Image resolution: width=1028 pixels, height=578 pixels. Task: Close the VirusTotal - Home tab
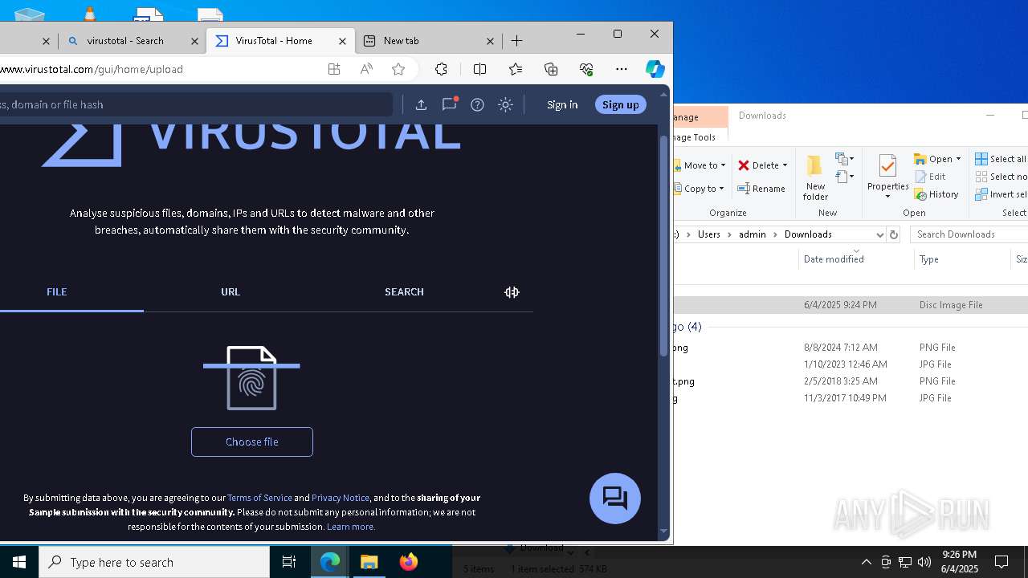[x=343, y=41]
